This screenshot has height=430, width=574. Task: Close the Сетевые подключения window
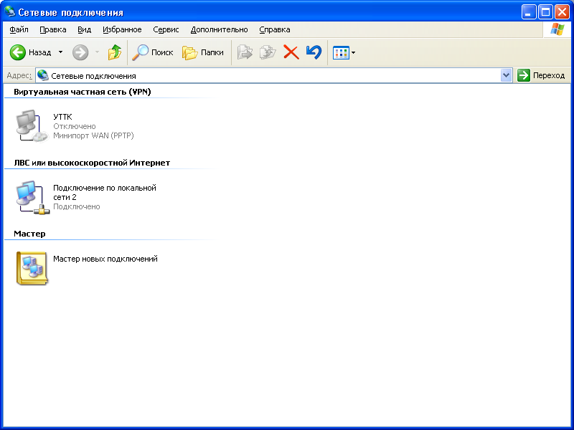[562, 12]
